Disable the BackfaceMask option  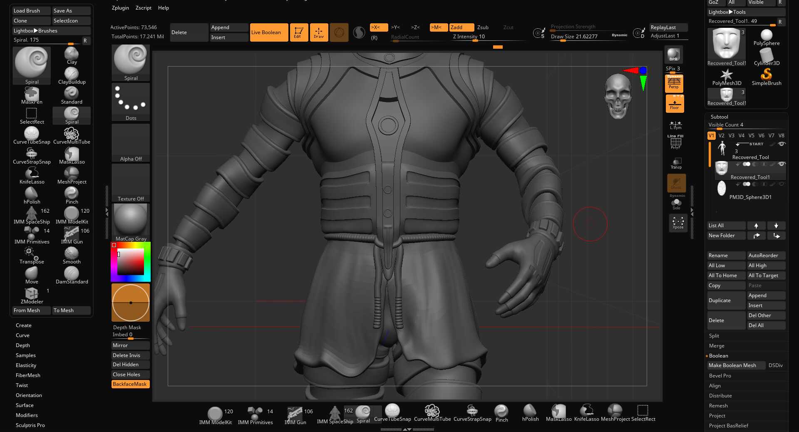click(130, 384)
